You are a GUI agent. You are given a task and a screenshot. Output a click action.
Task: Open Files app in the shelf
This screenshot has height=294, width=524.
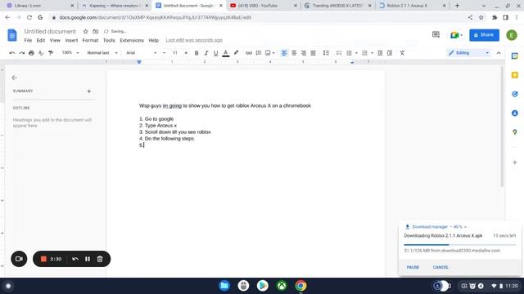point(224,286)
